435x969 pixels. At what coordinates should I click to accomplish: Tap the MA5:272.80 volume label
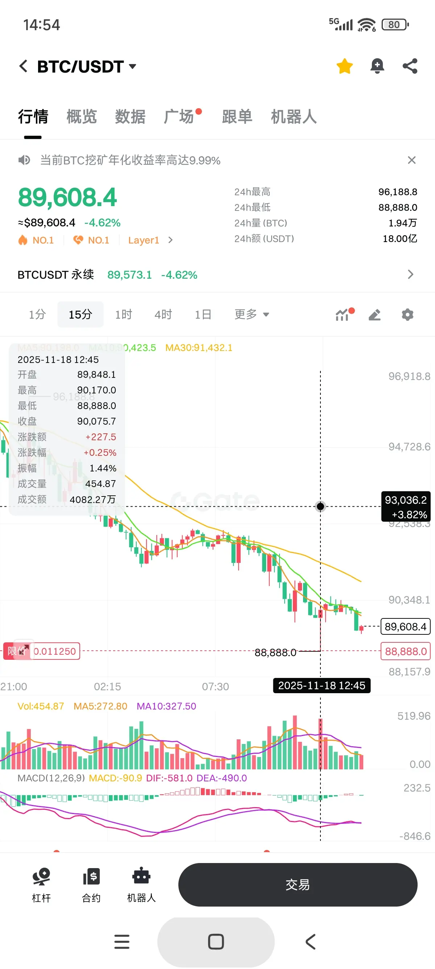pos(100,706)
